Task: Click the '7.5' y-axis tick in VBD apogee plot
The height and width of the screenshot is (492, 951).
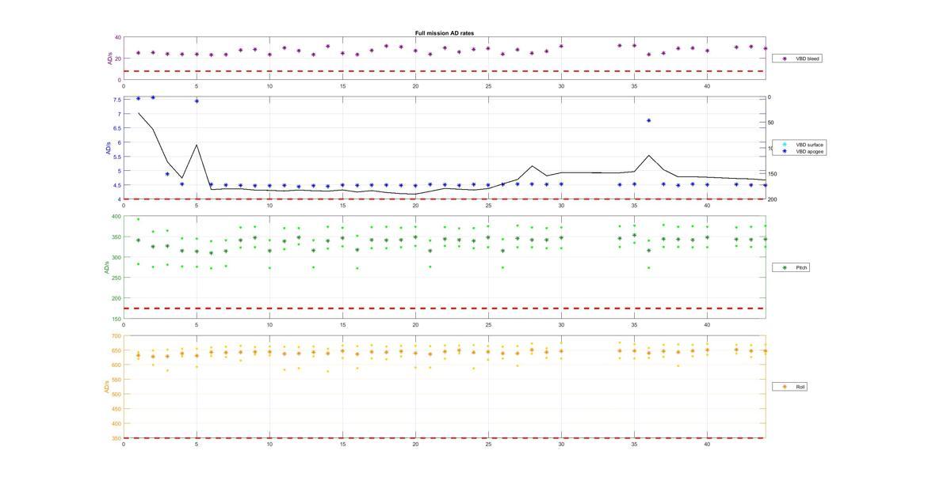Action: [x=117, y=100]
